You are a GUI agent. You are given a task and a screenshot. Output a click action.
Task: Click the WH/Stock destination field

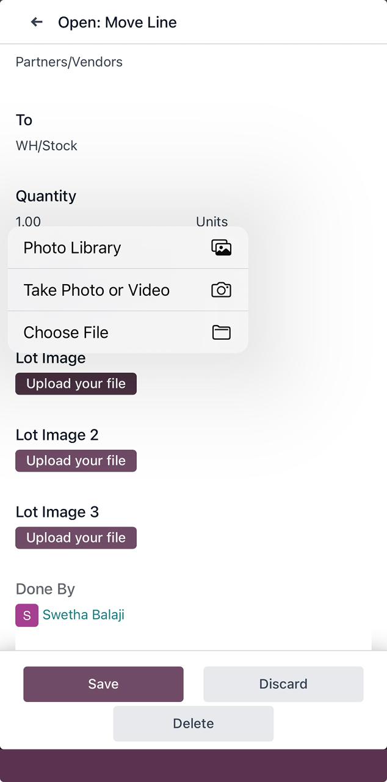(46, 145)
